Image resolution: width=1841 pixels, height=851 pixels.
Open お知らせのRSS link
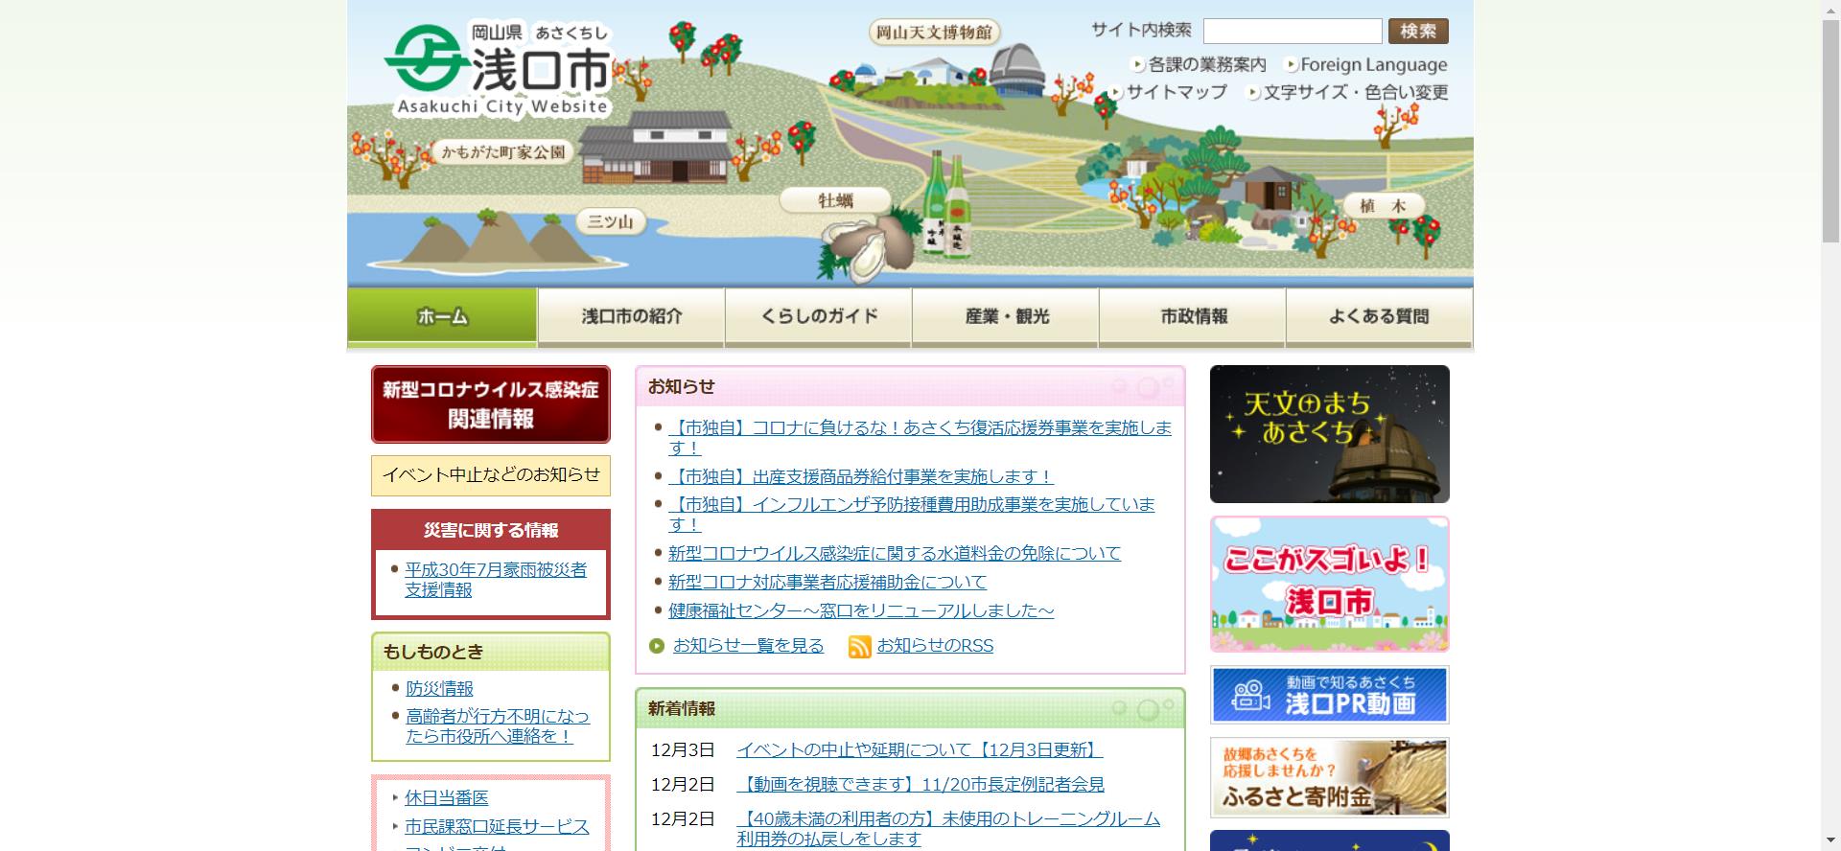[934, 646]
